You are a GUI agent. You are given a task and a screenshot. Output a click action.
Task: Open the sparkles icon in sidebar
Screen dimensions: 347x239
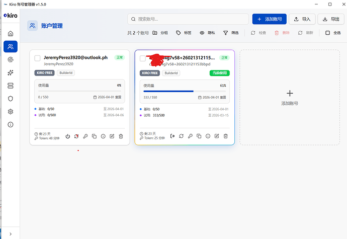tap(11, 72)
